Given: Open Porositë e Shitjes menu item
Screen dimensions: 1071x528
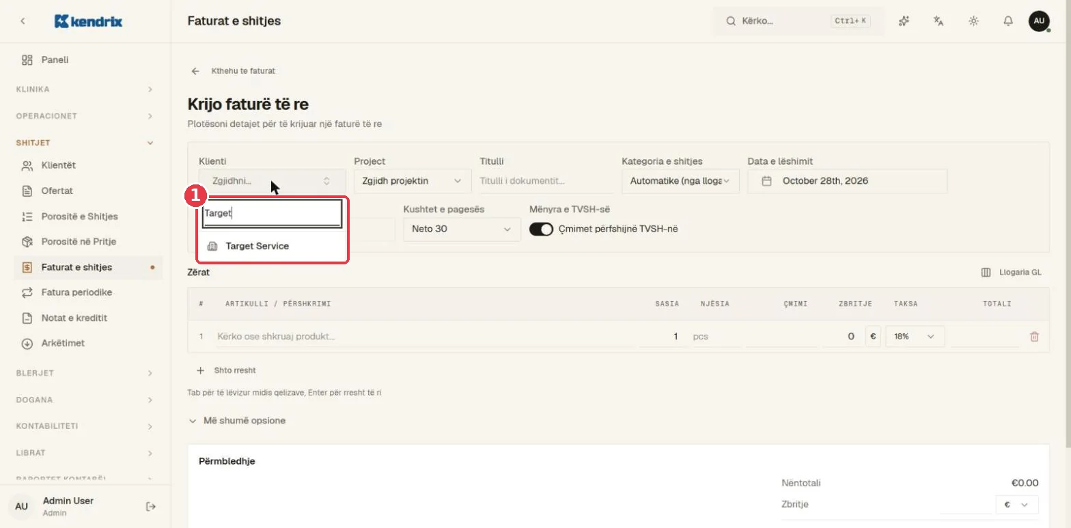Looking at the screenshot, I should [x=88, y=217].
